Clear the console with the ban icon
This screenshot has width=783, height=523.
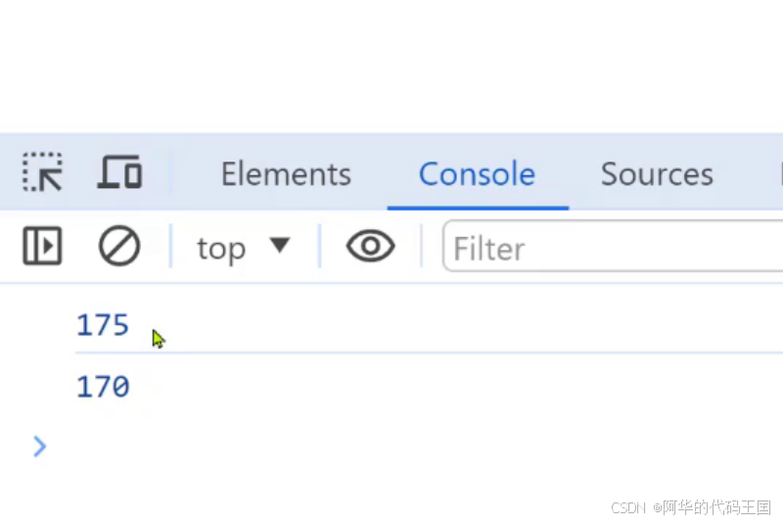(119, 247)
